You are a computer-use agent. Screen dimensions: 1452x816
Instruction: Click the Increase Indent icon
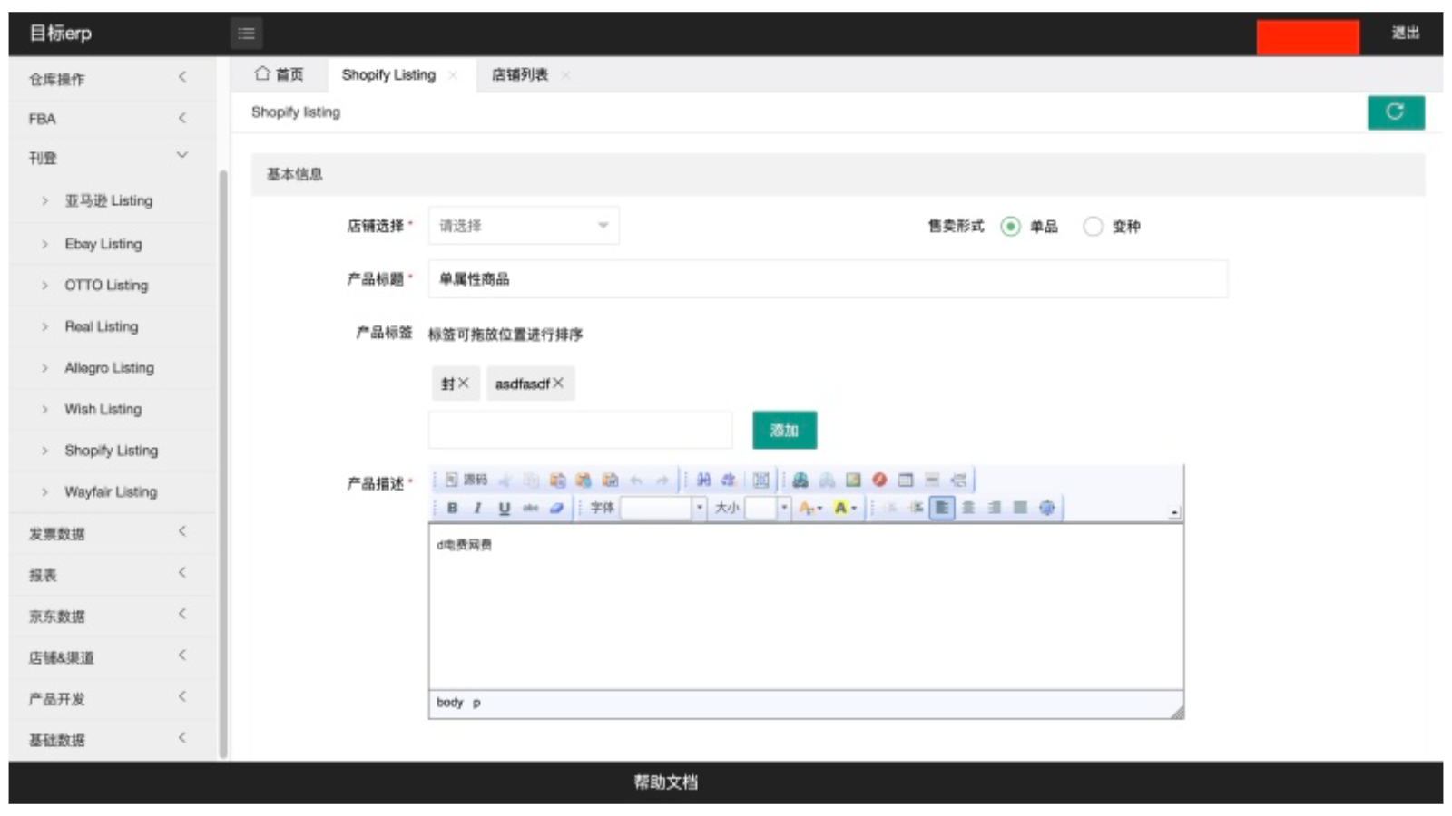pos(916,508)
